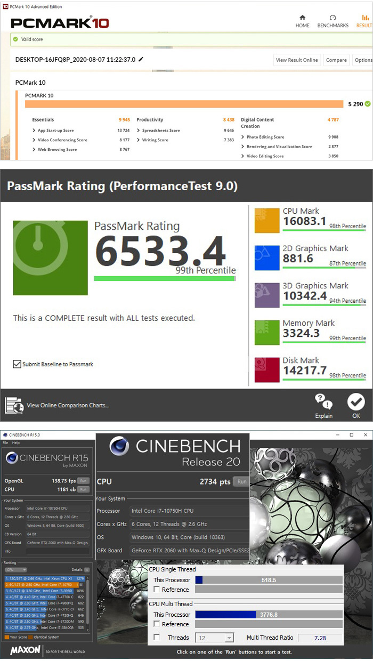Click the green PassMark stopwatch logo
Screen dimensions: 373x661
click(50, 257)
